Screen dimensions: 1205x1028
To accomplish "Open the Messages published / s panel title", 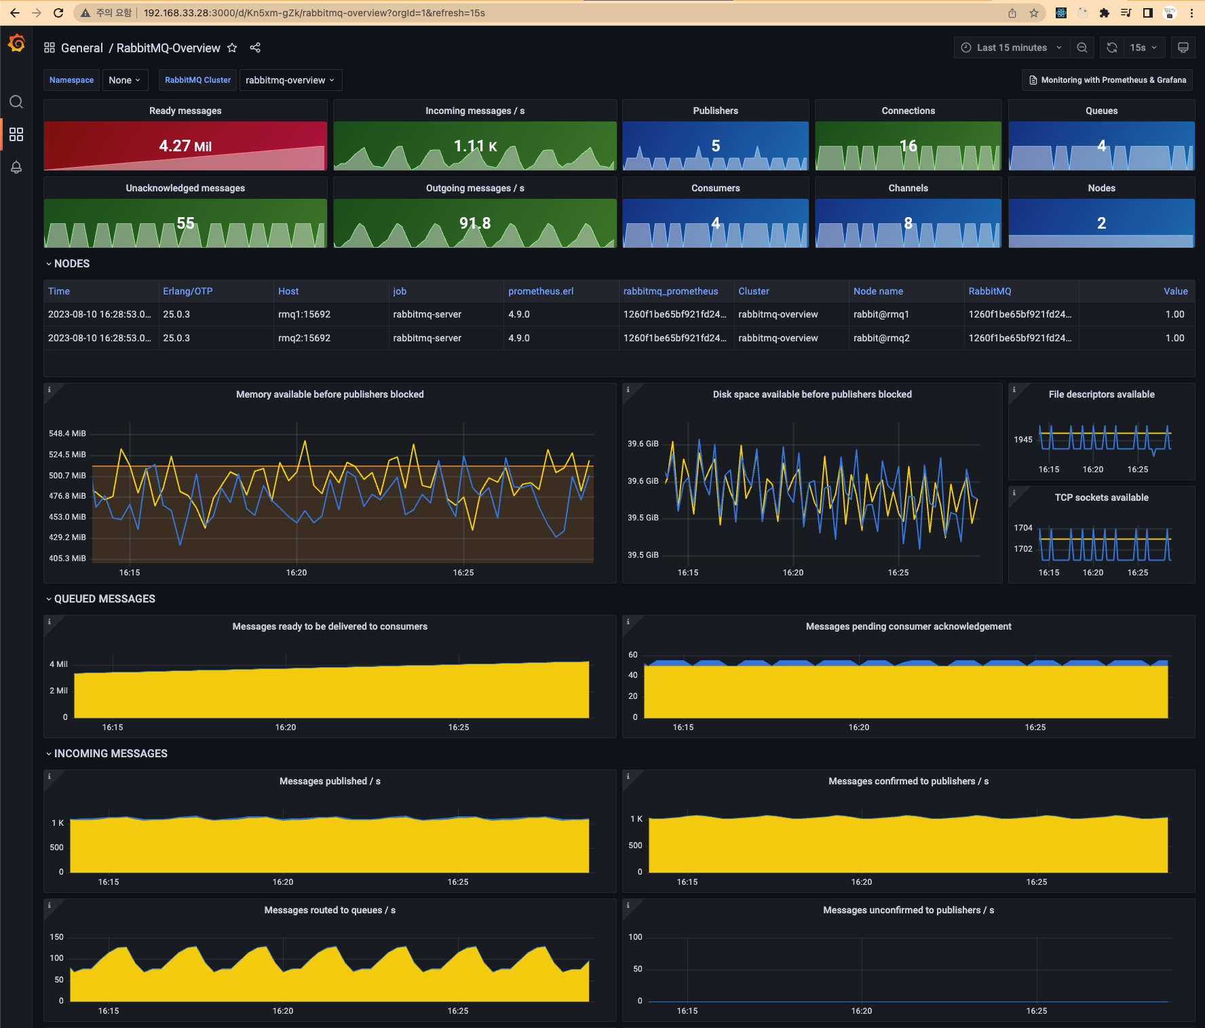I will click(330, 781).
